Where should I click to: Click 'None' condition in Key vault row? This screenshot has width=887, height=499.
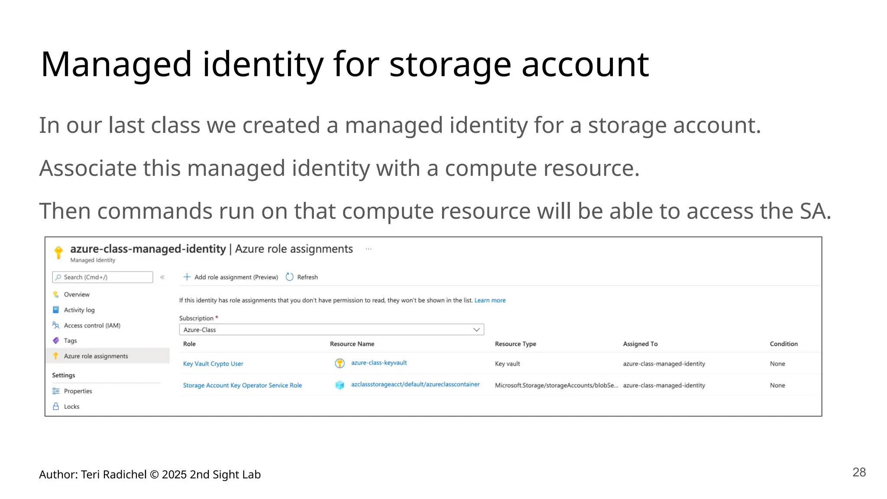[777, 364]
